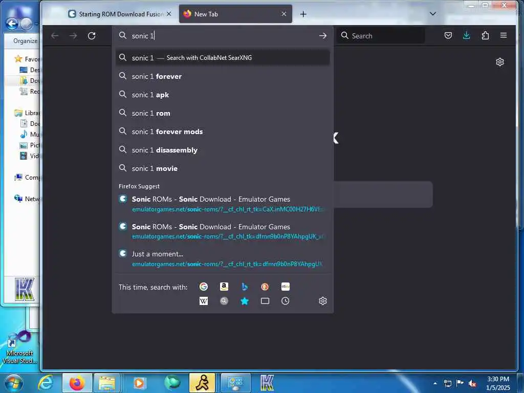Open the Windows Start menu
524x393 pixels.
pos(13,383)
